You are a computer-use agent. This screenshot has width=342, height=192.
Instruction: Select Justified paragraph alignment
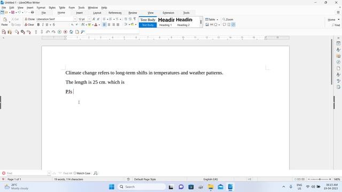(x=118, y=25)
